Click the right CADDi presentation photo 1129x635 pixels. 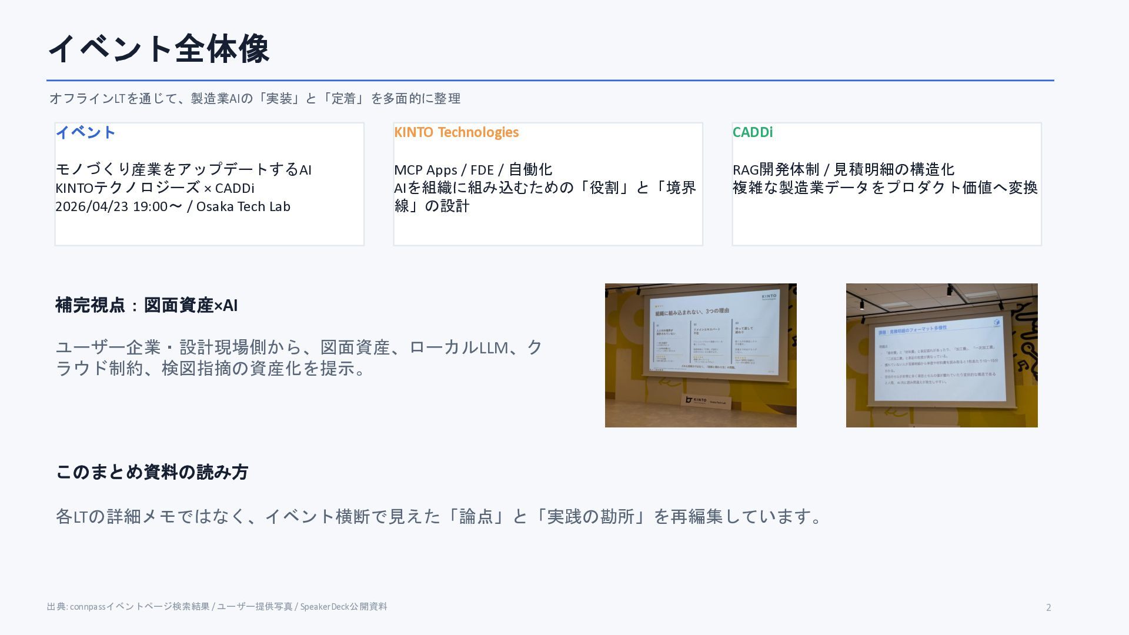(941, 355)
